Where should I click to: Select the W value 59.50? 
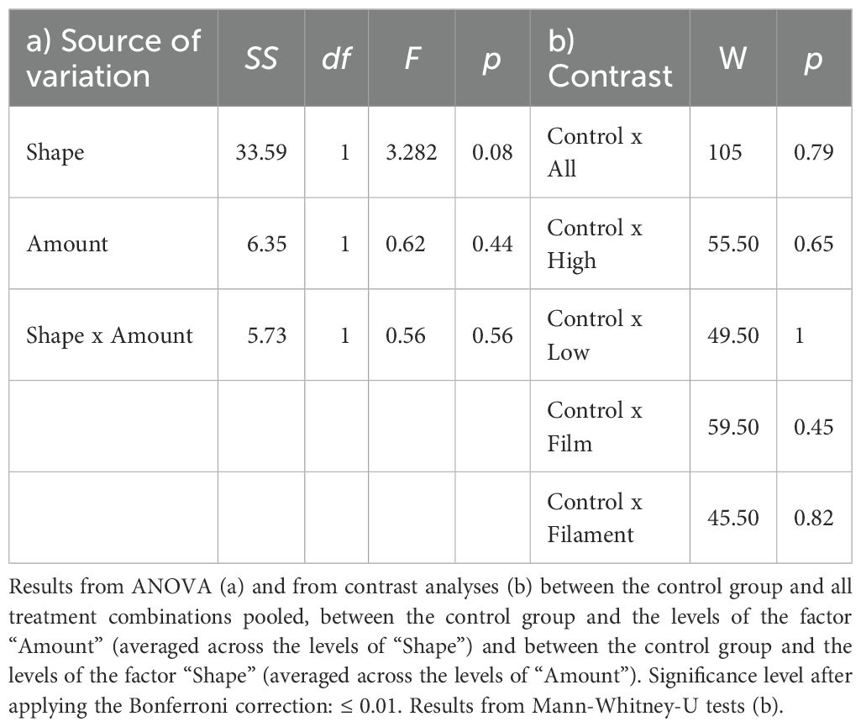pos(733,426)
